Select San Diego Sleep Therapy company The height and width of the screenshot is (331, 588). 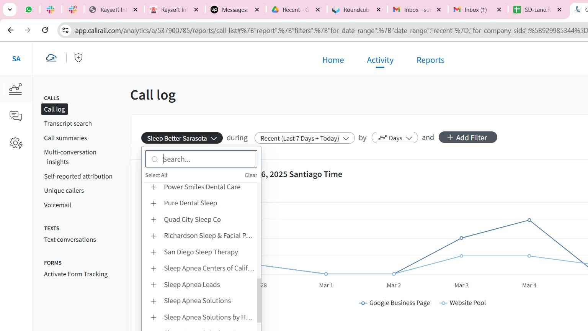click(x=201, y=252)
